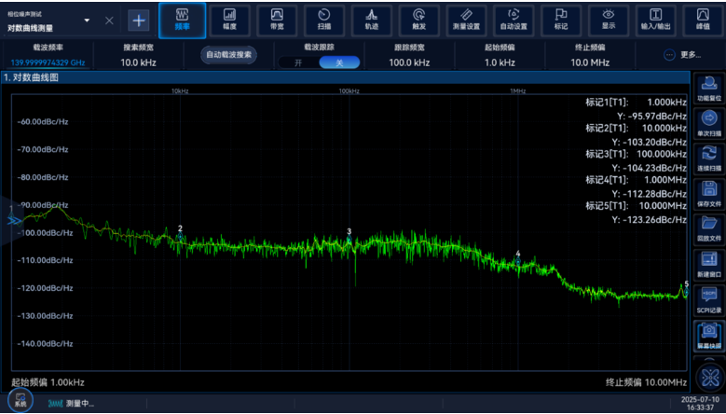The height and width of the screenshot is (414, 726).
Task: Open the 扫描 (Sweep) settings
Action: (x=323, y=20)
